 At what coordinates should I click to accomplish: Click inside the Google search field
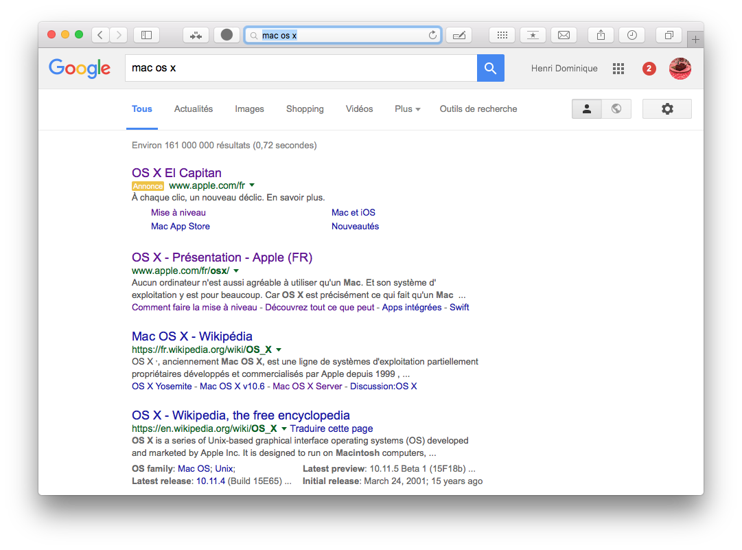click(x=295, y=68)
